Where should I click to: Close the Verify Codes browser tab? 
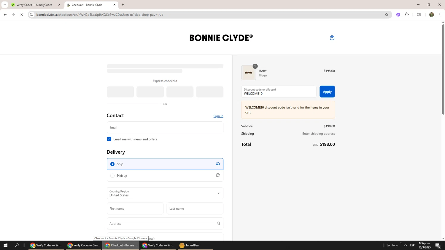59,5
